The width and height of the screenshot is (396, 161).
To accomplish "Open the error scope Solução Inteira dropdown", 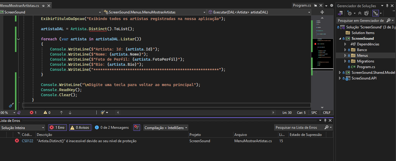I will tap(23, 128).
